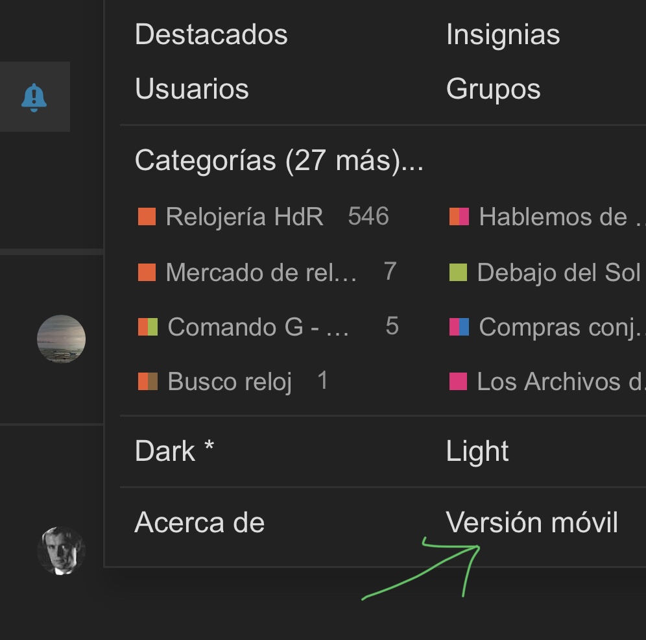Open the Insignias menu entry
The width and height of the screenshot is (646, 640).
pyautogui.click(x=503, y=34)
